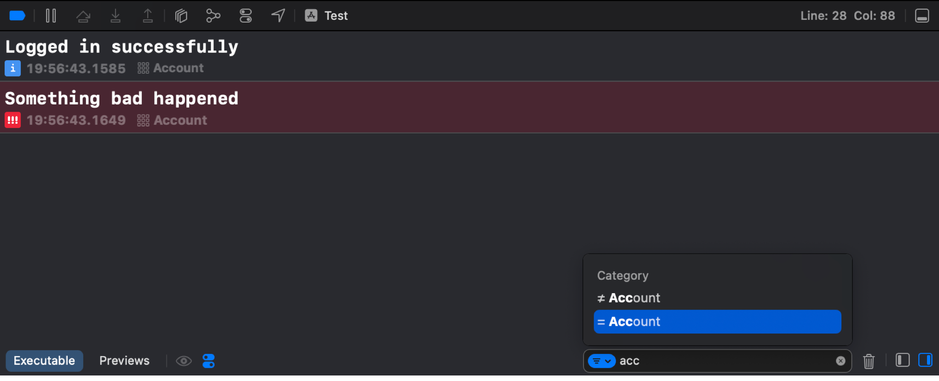The height and width of the screenshot is (381, 939).
Task: Click the Step Out debugger icon
Action: pyautogui.click(x=148, y=15)
